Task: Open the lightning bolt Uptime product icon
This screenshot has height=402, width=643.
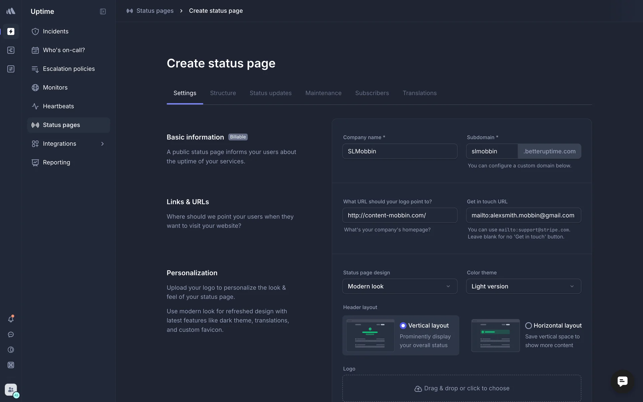Action: click(11, 31)
